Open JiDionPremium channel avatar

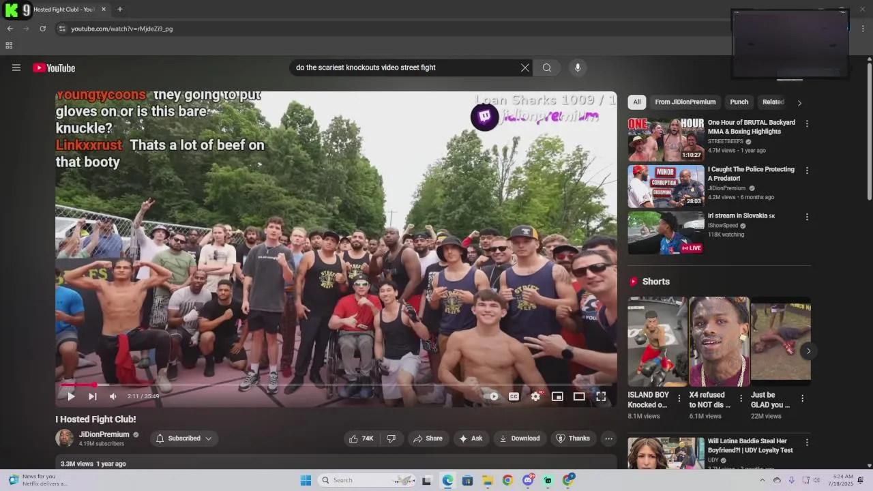pos(64,438)
